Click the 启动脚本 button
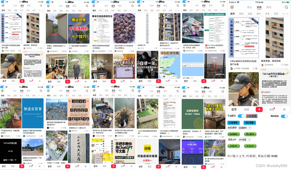 233,134
